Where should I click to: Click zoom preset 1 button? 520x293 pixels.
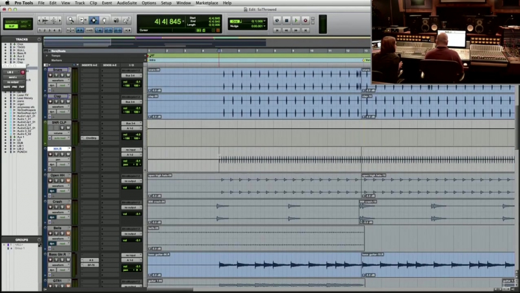coord(40,30)
